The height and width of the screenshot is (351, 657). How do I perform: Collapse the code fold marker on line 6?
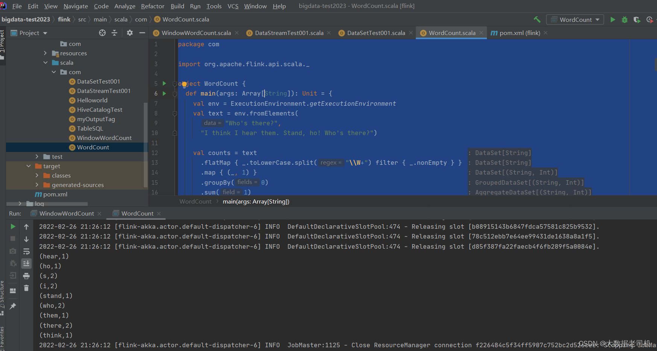pyautogui.click(x=175, y=94)
